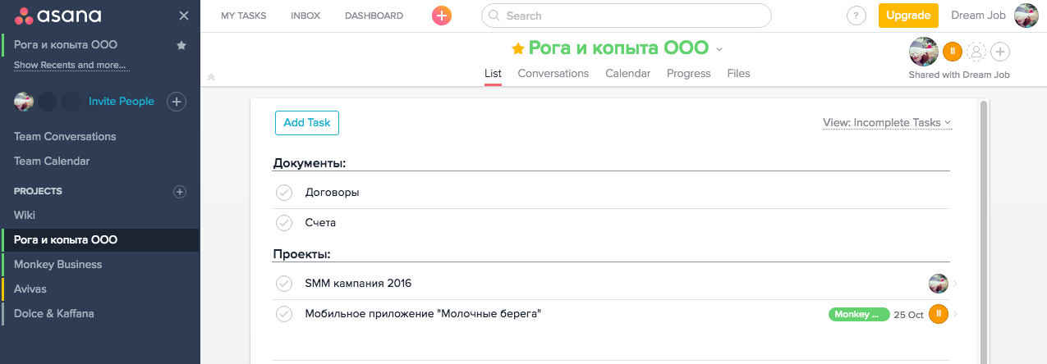Add a project member with the plus icon
The image size is (1047, 364).
pyautogui.click(x=1000, y=52)
